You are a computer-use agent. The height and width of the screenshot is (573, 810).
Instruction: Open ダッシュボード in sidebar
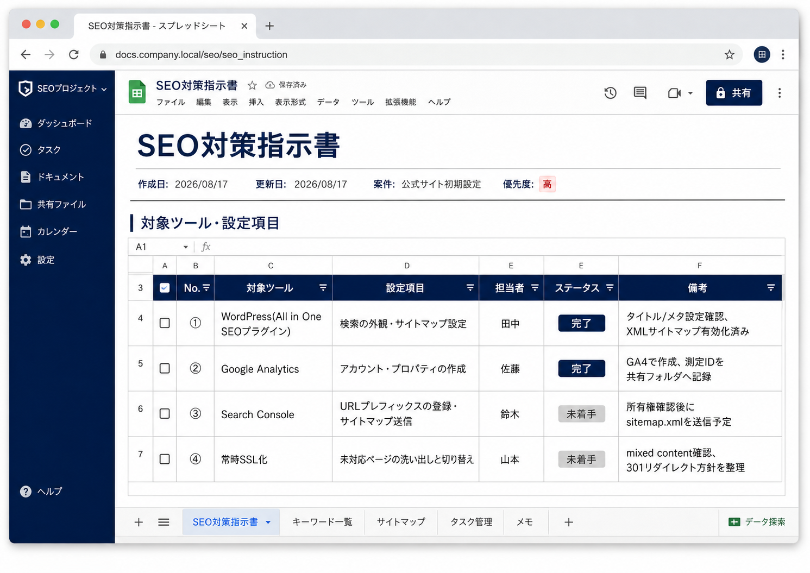[56, 123]
